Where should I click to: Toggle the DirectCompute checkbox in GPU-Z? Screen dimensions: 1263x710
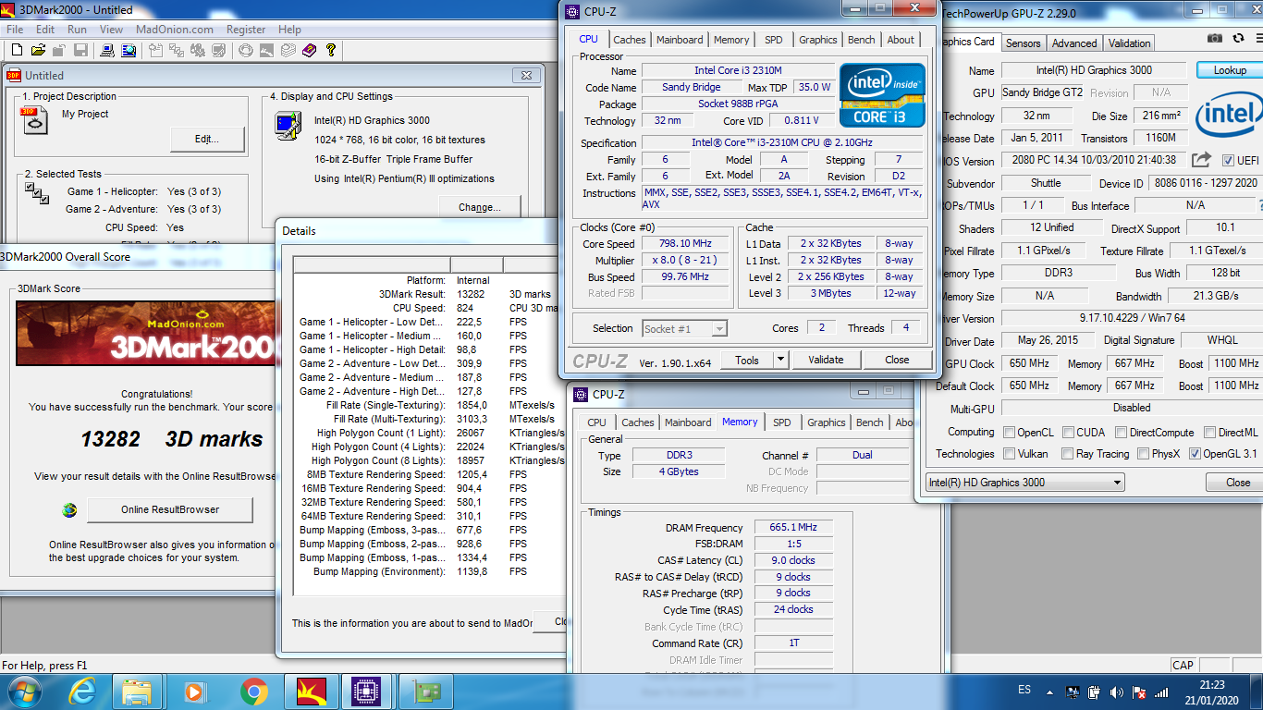1122,432
